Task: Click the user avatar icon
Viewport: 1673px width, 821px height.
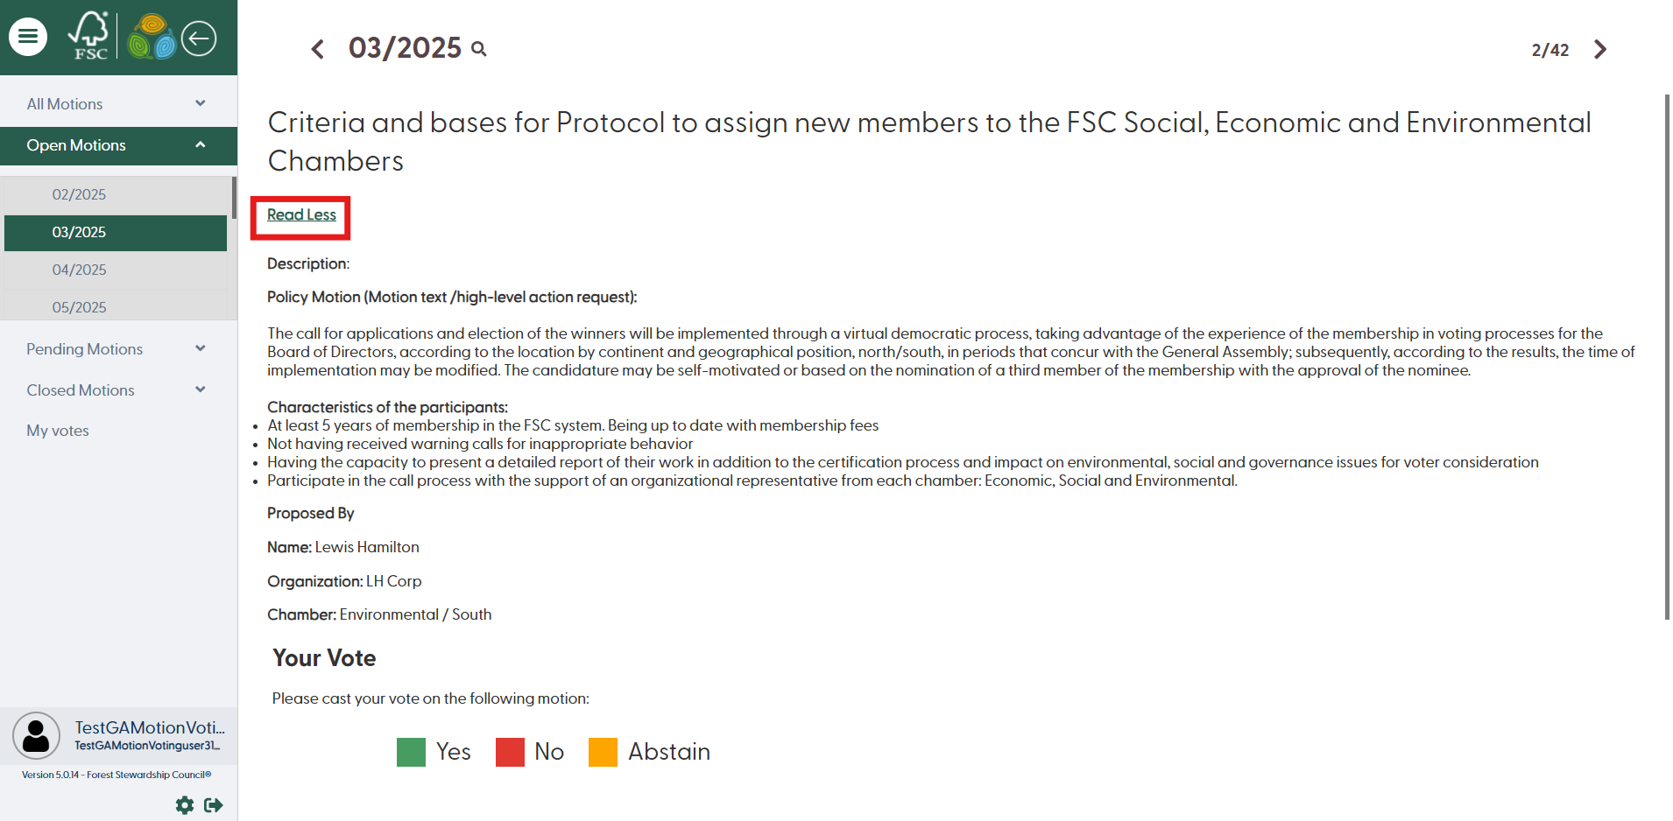Action: click(x=36, y=735)
